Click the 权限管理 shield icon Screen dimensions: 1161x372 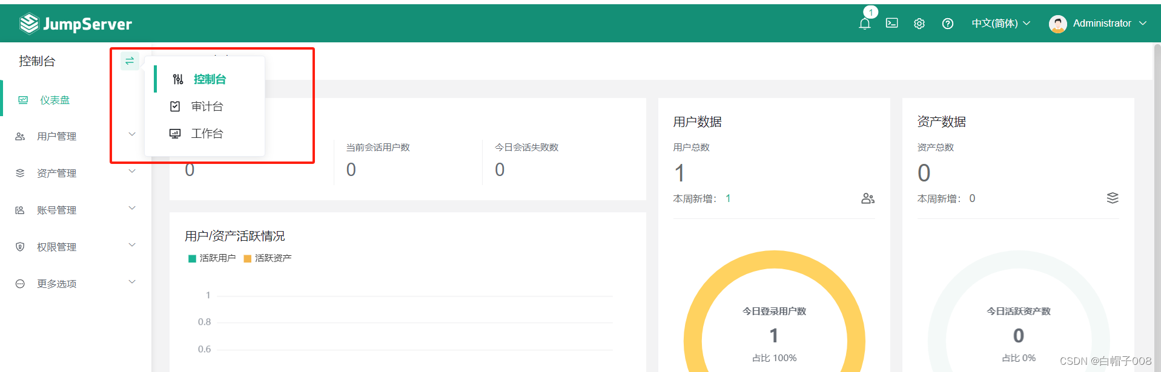point(20,247)
